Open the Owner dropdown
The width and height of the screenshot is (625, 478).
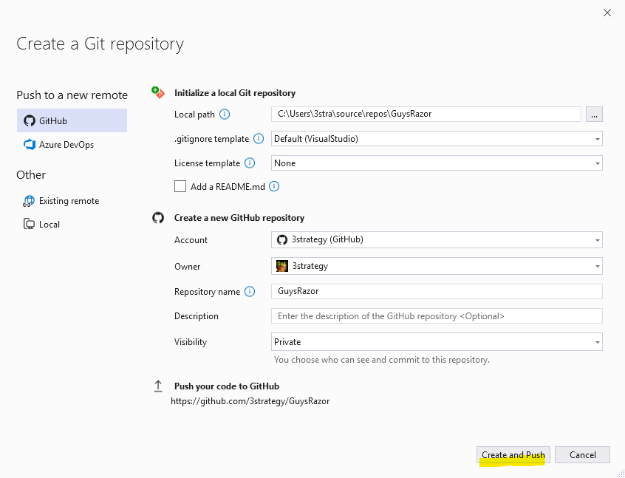tap(437, 266)
